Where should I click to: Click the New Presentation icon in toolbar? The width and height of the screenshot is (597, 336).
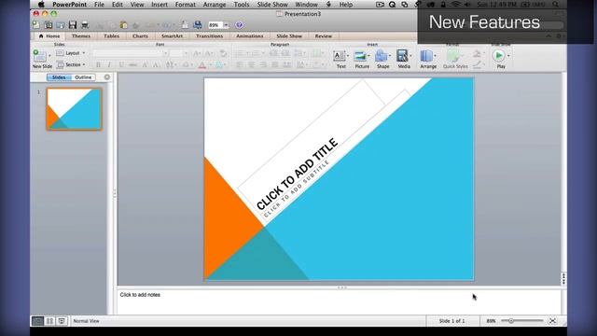coord(36,25)
